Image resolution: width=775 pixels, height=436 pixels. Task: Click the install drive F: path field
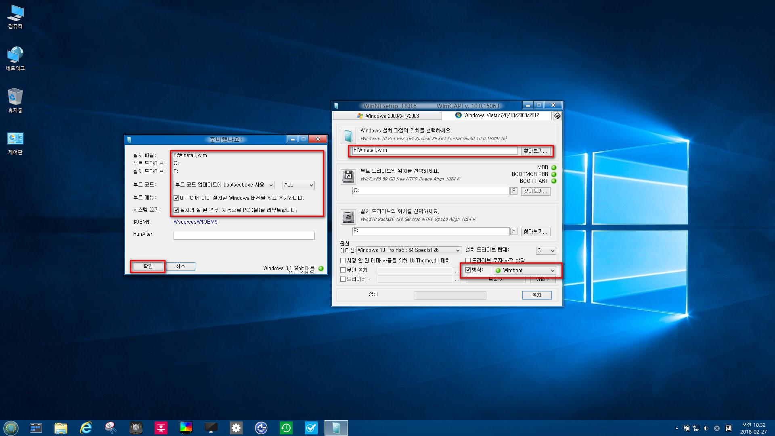pyautogui.click(x=431, y=231)
